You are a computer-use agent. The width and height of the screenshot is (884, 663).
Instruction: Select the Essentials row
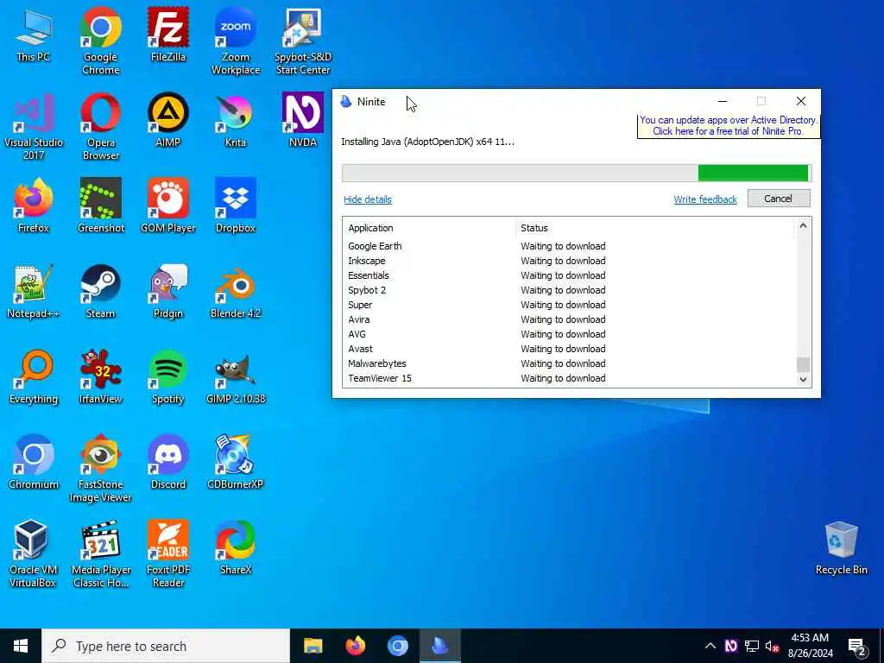coord(570,275)
